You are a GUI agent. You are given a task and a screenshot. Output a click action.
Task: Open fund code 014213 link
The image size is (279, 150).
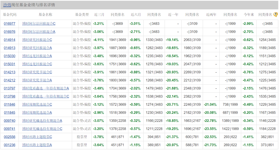coord(10,72)
